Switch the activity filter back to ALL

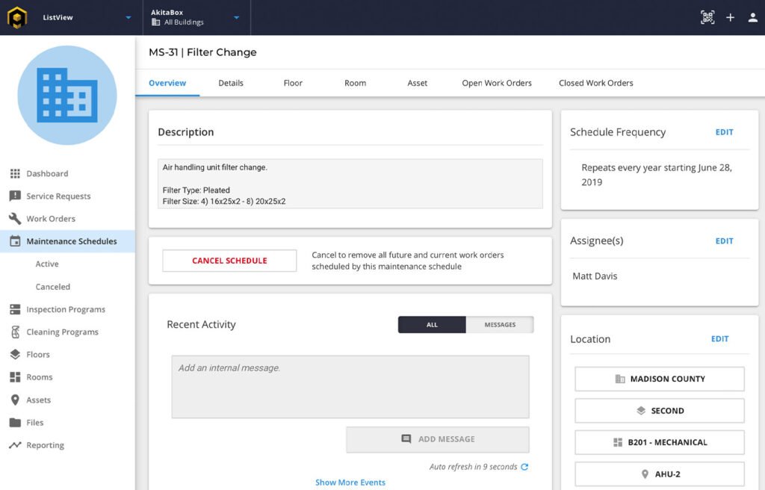tap(433, 324)
